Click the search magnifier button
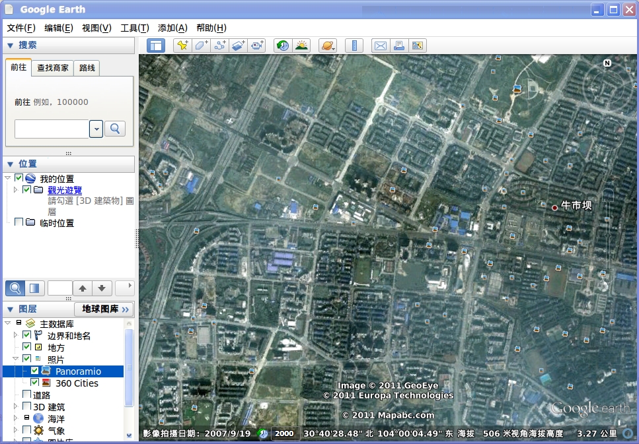The image size is (639, 444). (115, 129)
